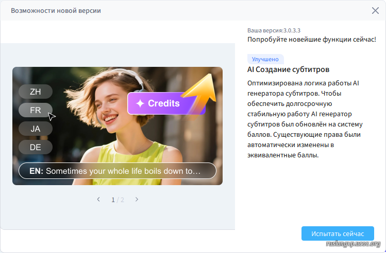This screenshot has width=386, height=253.
Task: Click the subtitle generator description paragraph
Action: click(x=307, y=118)
